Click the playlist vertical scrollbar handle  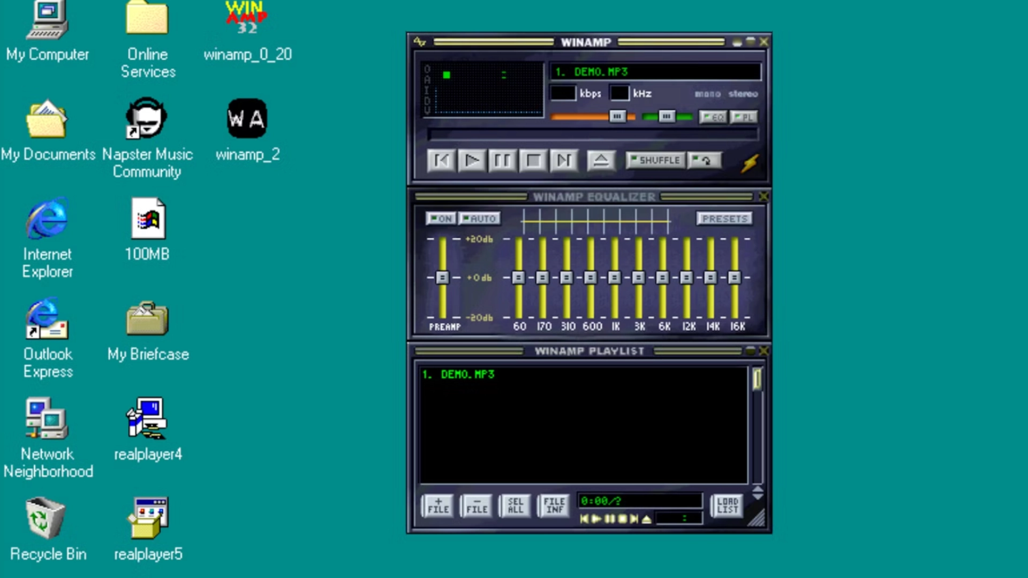point(757,379)
